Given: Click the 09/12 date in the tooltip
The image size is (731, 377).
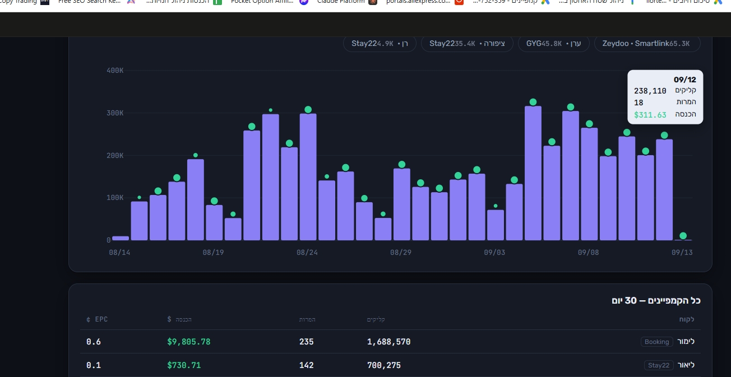Looking at the screenshot, I should (685, 80).
